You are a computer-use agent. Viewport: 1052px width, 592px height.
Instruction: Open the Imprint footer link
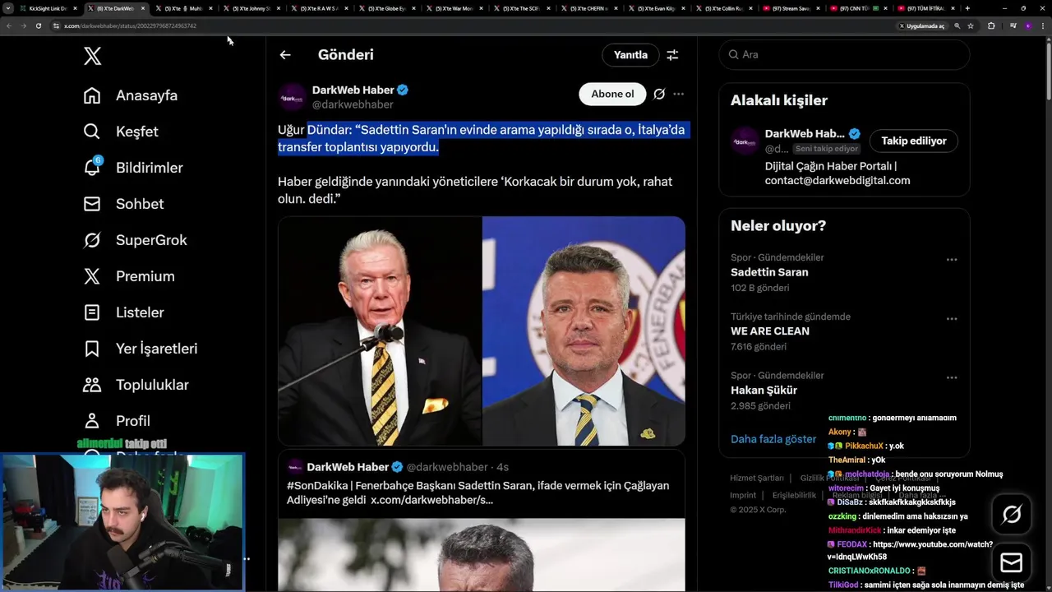(x=743, y=495)
